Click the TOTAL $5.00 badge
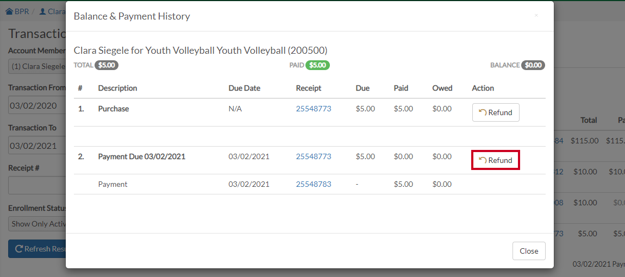This screenshot has height=277, width=625. point(107,65)
